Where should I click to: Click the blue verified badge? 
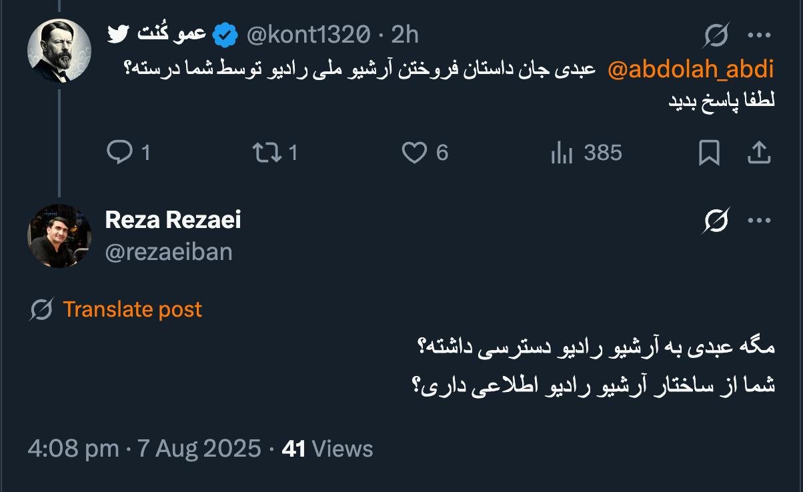(226, 35)
